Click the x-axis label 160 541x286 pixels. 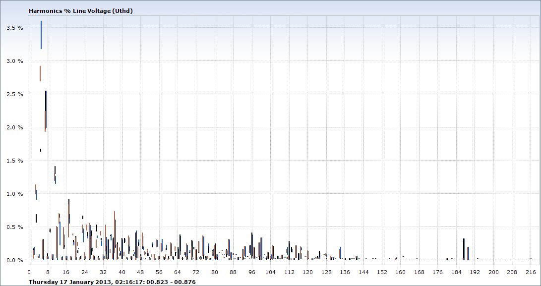click(x=401, y=272)
